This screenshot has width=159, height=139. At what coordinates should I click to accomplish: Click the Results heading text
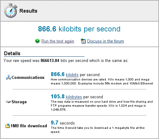point(28,11)
